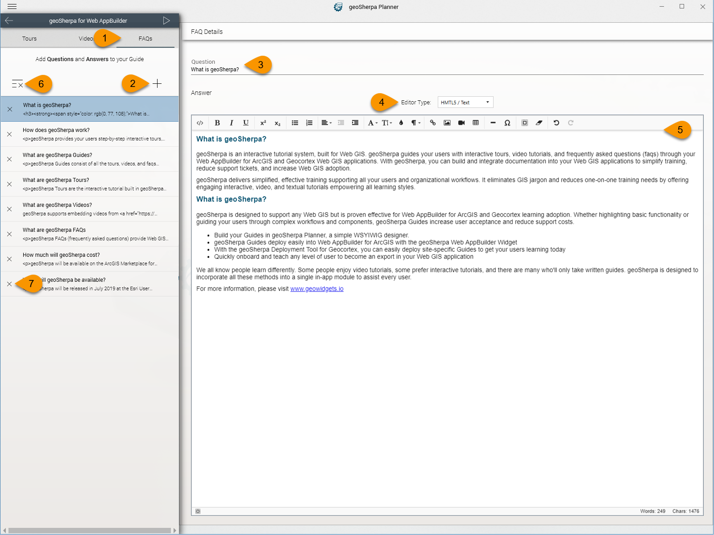Insert an image

(x=447, y=123)
